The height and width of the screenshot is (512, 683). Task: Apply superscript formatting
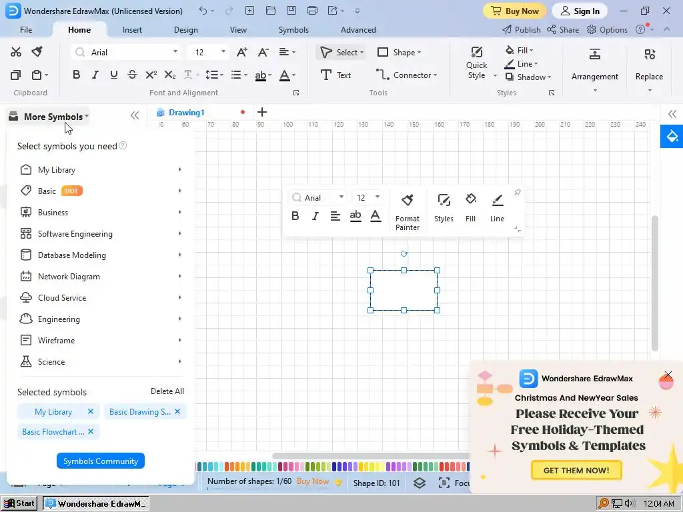pos(151,75)
